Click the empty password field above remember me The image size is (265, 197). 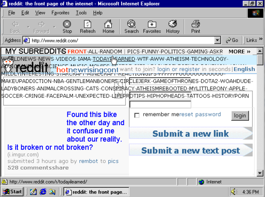click(x=160, y=104)
